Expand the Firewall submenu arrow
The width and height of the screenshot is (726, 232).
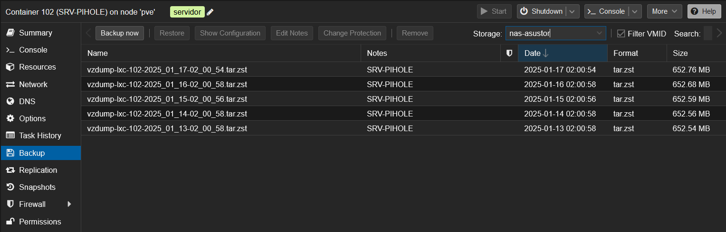tap(69, 204)
